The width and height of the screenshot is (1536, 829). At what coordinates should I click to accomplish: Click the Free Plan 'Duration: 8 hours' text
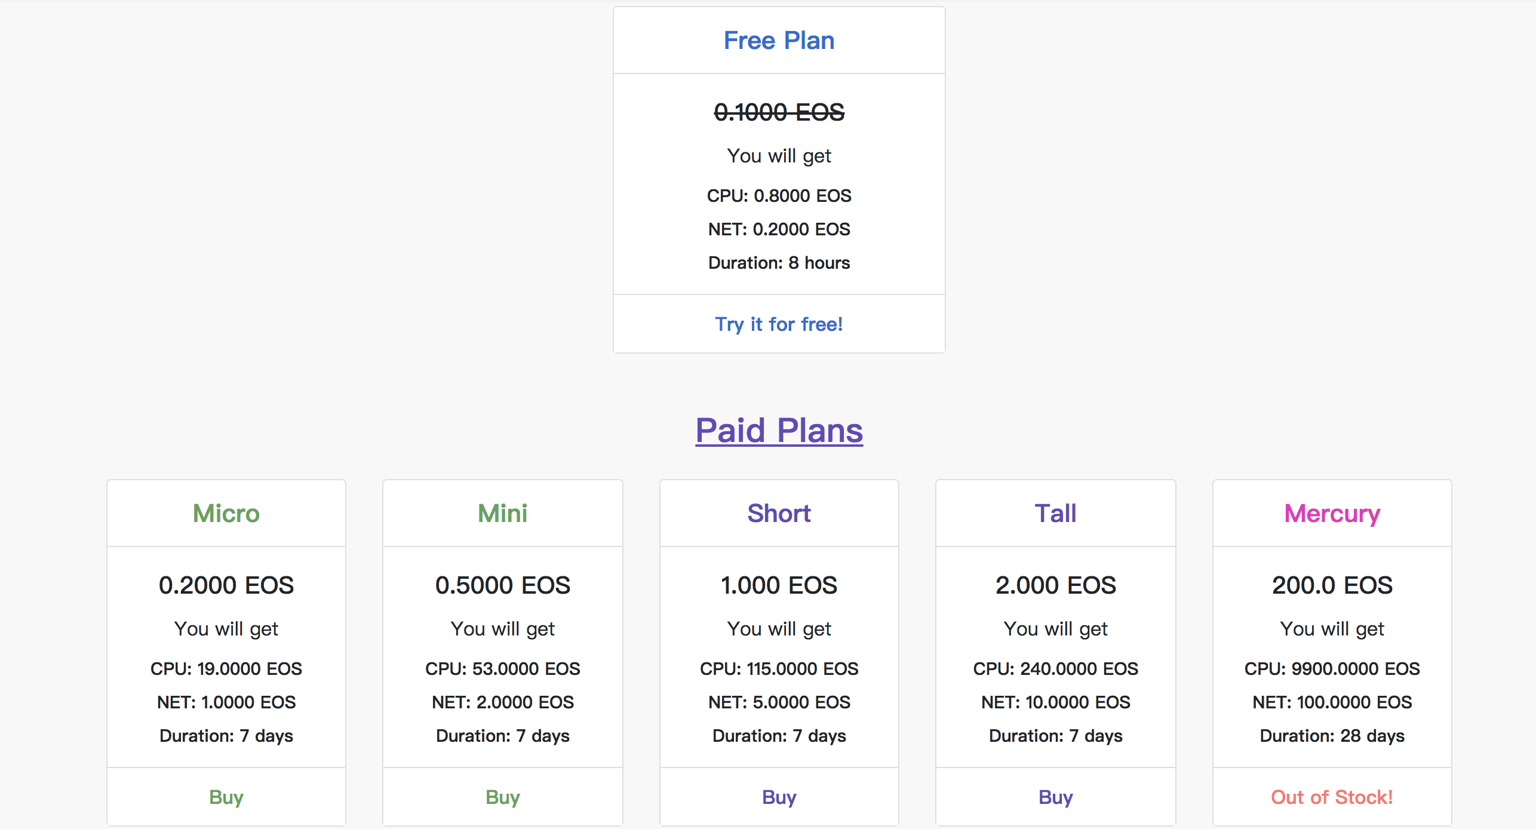click(x=779, y=263)
